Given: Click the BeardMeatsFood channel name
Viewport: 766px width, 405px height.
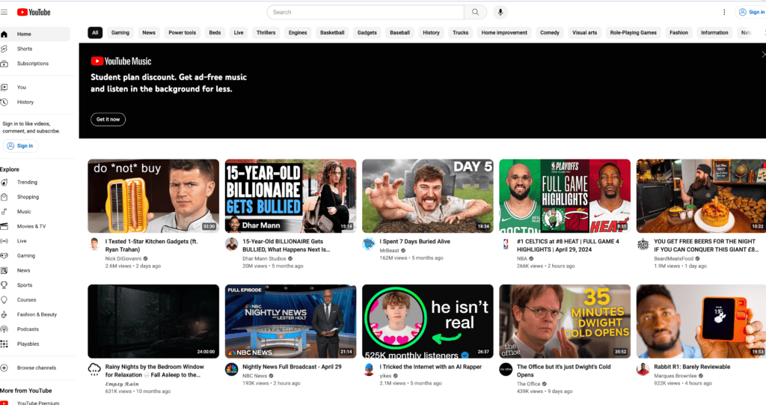Looking at the screenshot, I should (x=674, y=259).
